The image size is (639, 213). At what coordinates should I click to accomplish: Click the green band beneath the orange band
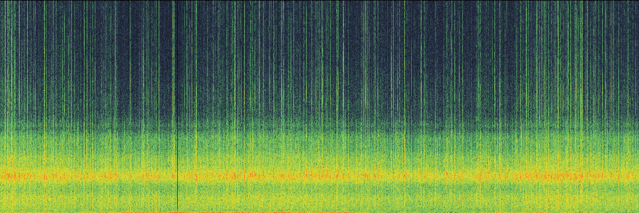tap(319, 187)
